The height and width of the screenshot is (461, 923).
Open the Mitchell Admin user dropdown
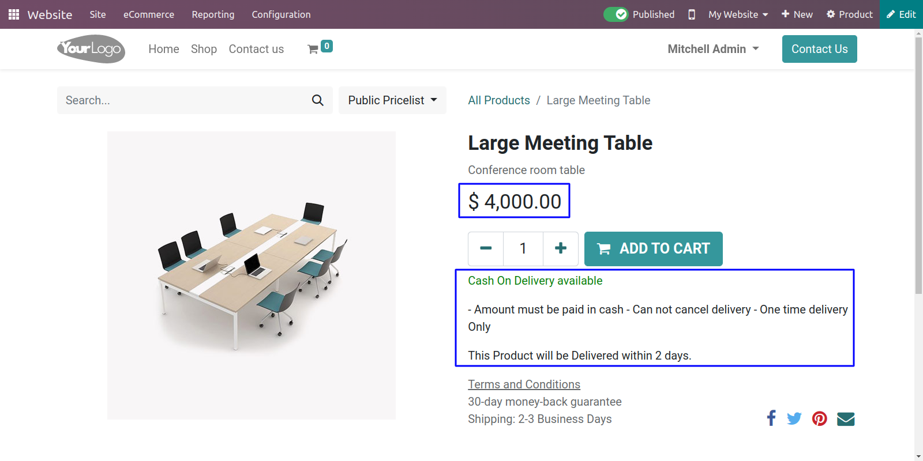(x=713, y=49)
